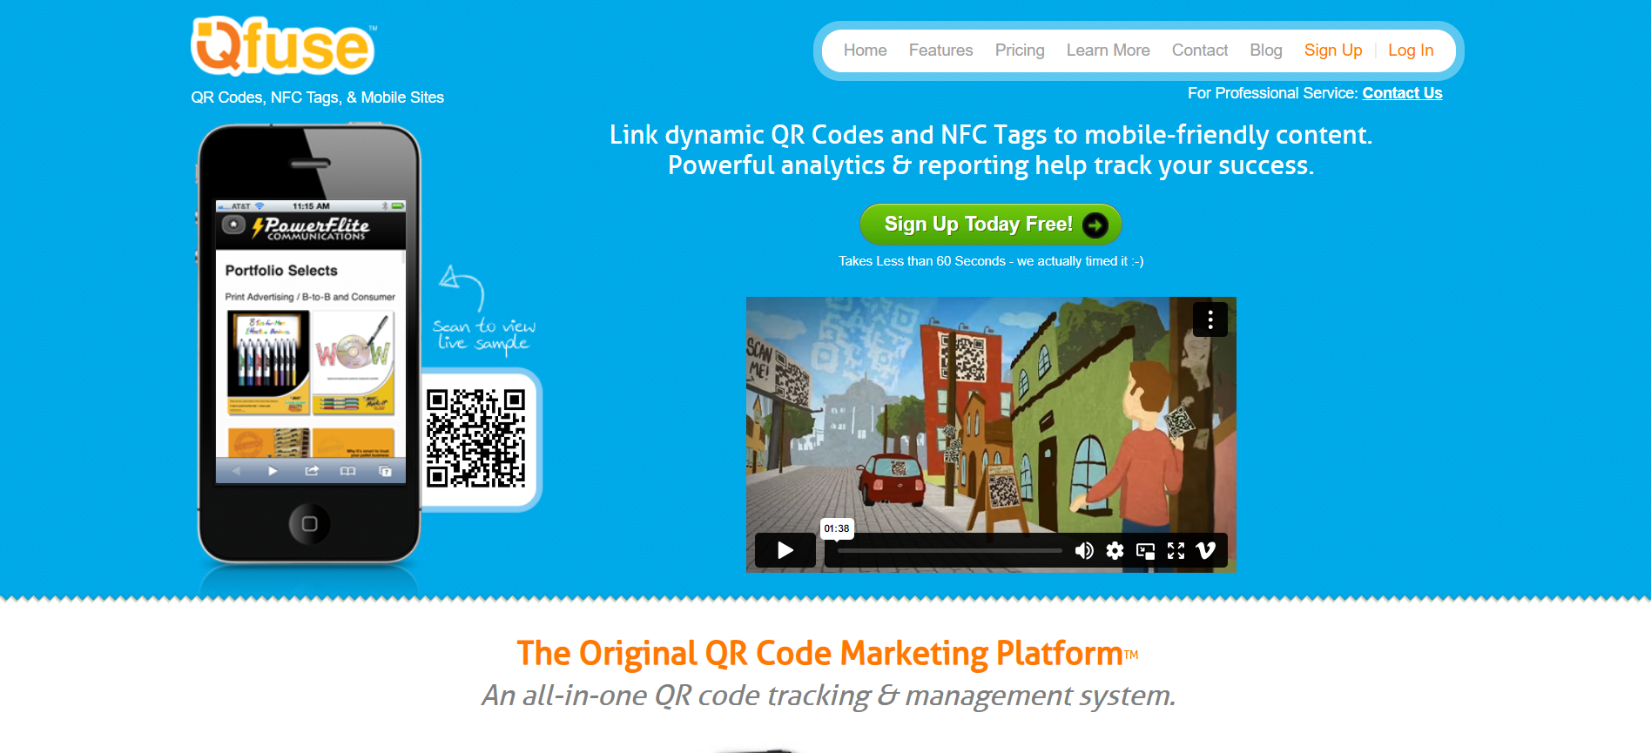Click 'Link dynamic QR Codes and NFC Tags' headline
The height and width of the screenshot is (753, 1651).
click(991, 135)
